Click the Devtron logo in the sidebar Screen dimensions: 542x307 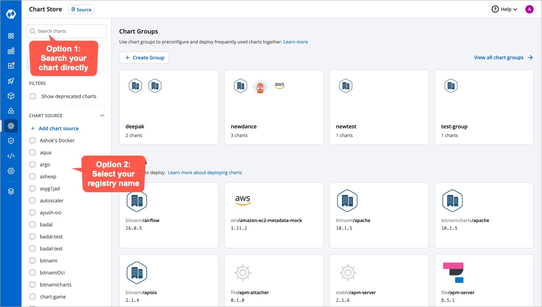(x=11, y=14)
